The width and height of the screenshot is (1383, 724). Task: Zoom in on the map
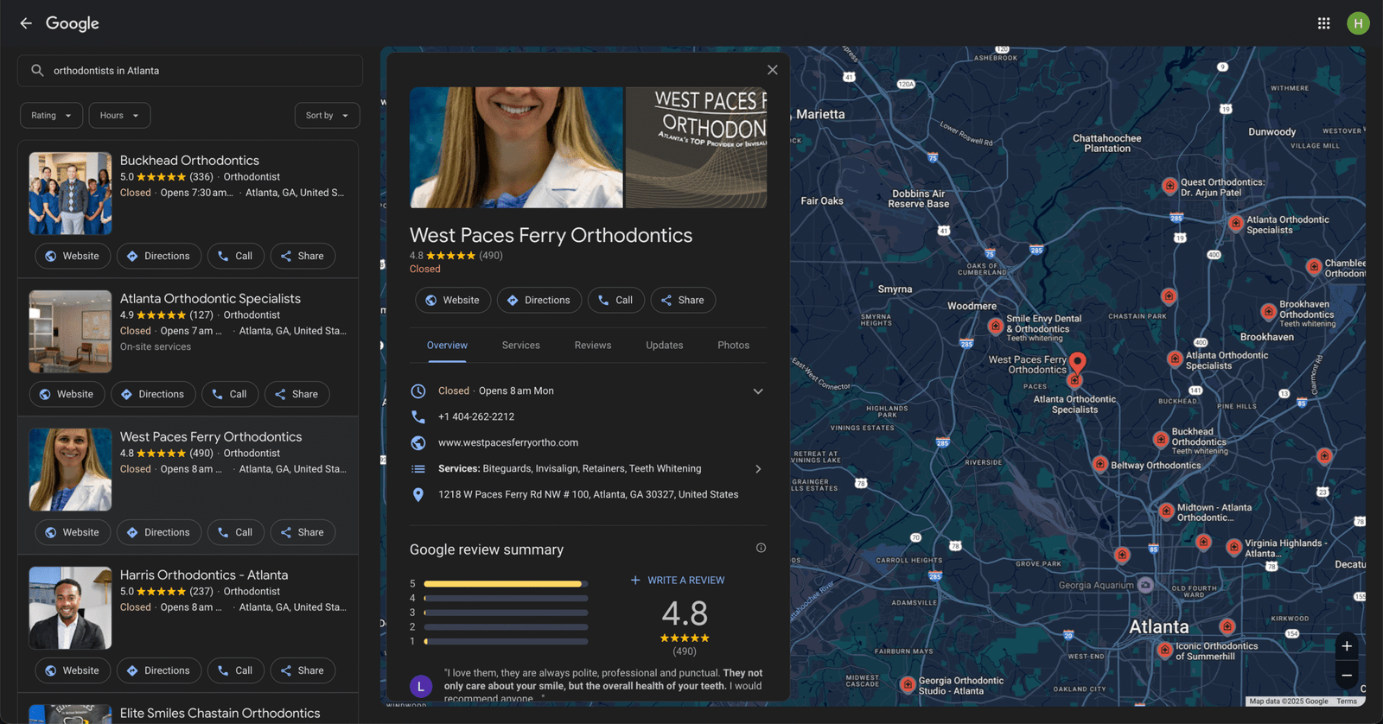tap(1347, 646)
